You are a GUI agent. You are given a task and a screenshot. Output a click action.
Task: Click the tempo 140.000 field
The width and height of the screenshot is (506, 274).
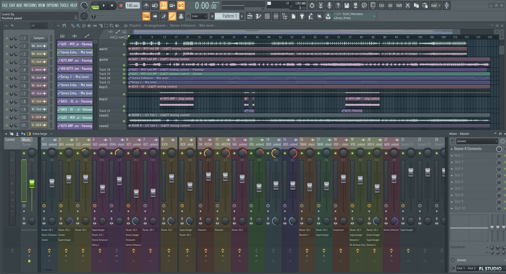point(133,6)
